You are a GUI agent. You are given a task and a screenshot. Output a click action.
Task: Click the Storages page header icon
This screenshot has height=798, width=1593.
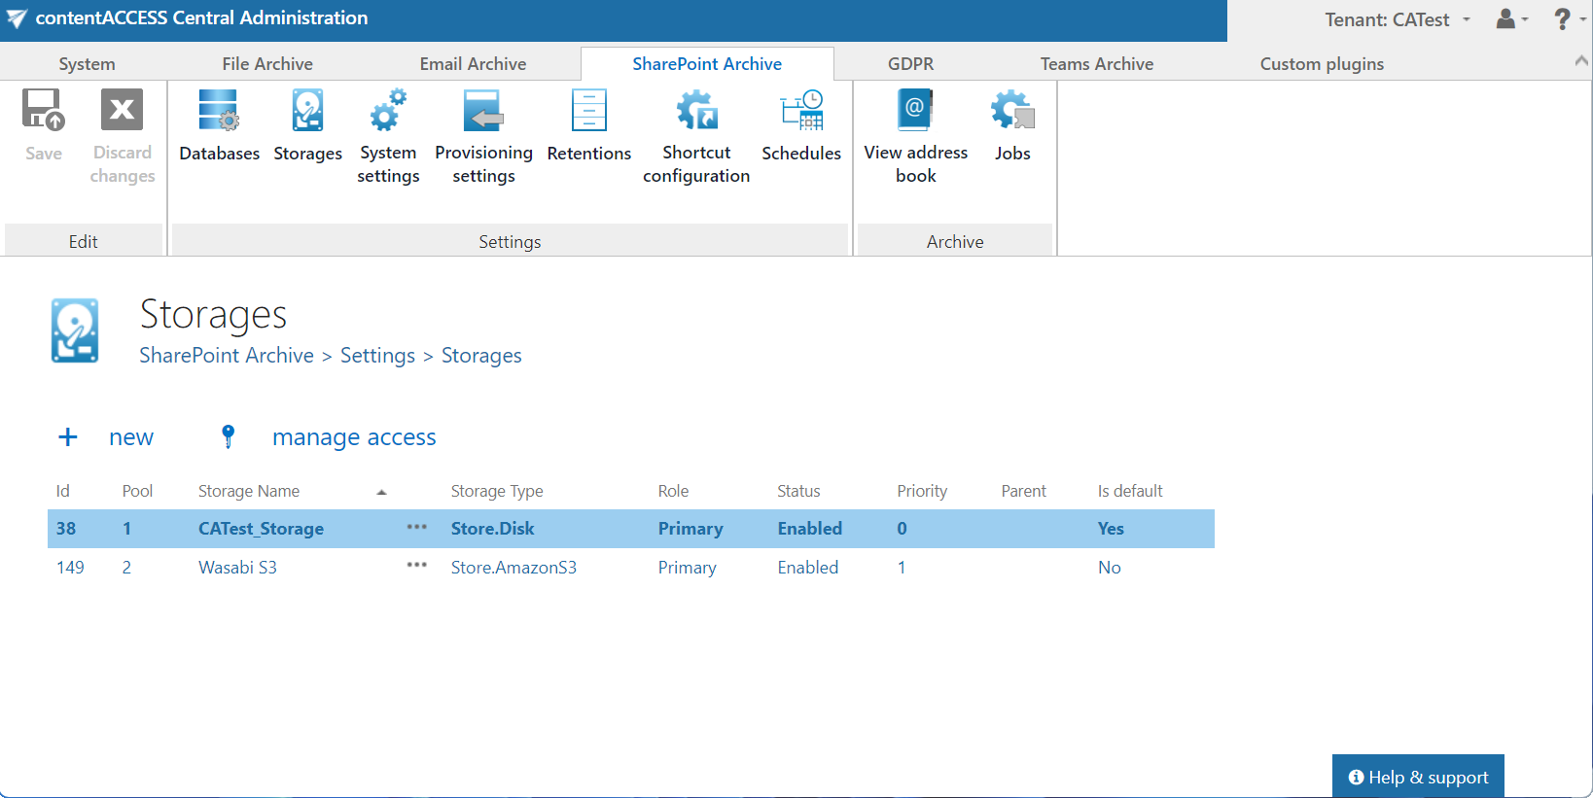click(x=75, y=330)
